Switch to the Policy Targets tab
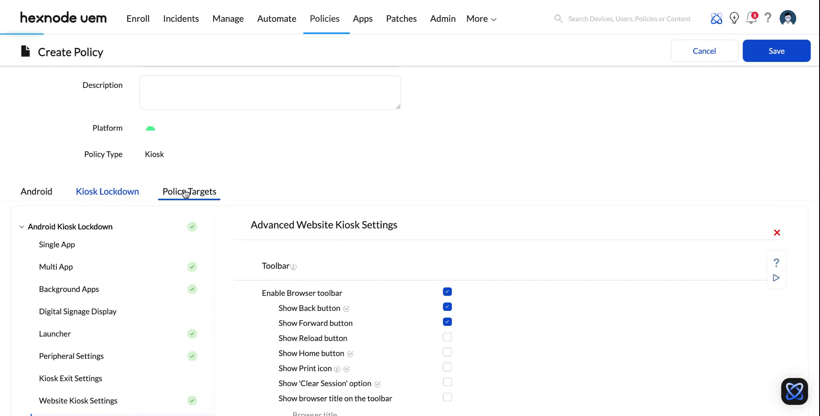Screen dimensions: 820x416 pos(189,191)
